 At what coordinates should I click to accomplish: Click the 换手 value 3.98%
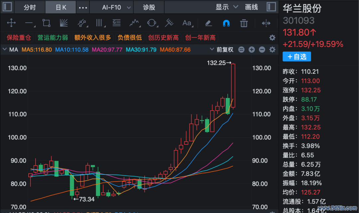point(310,146)
